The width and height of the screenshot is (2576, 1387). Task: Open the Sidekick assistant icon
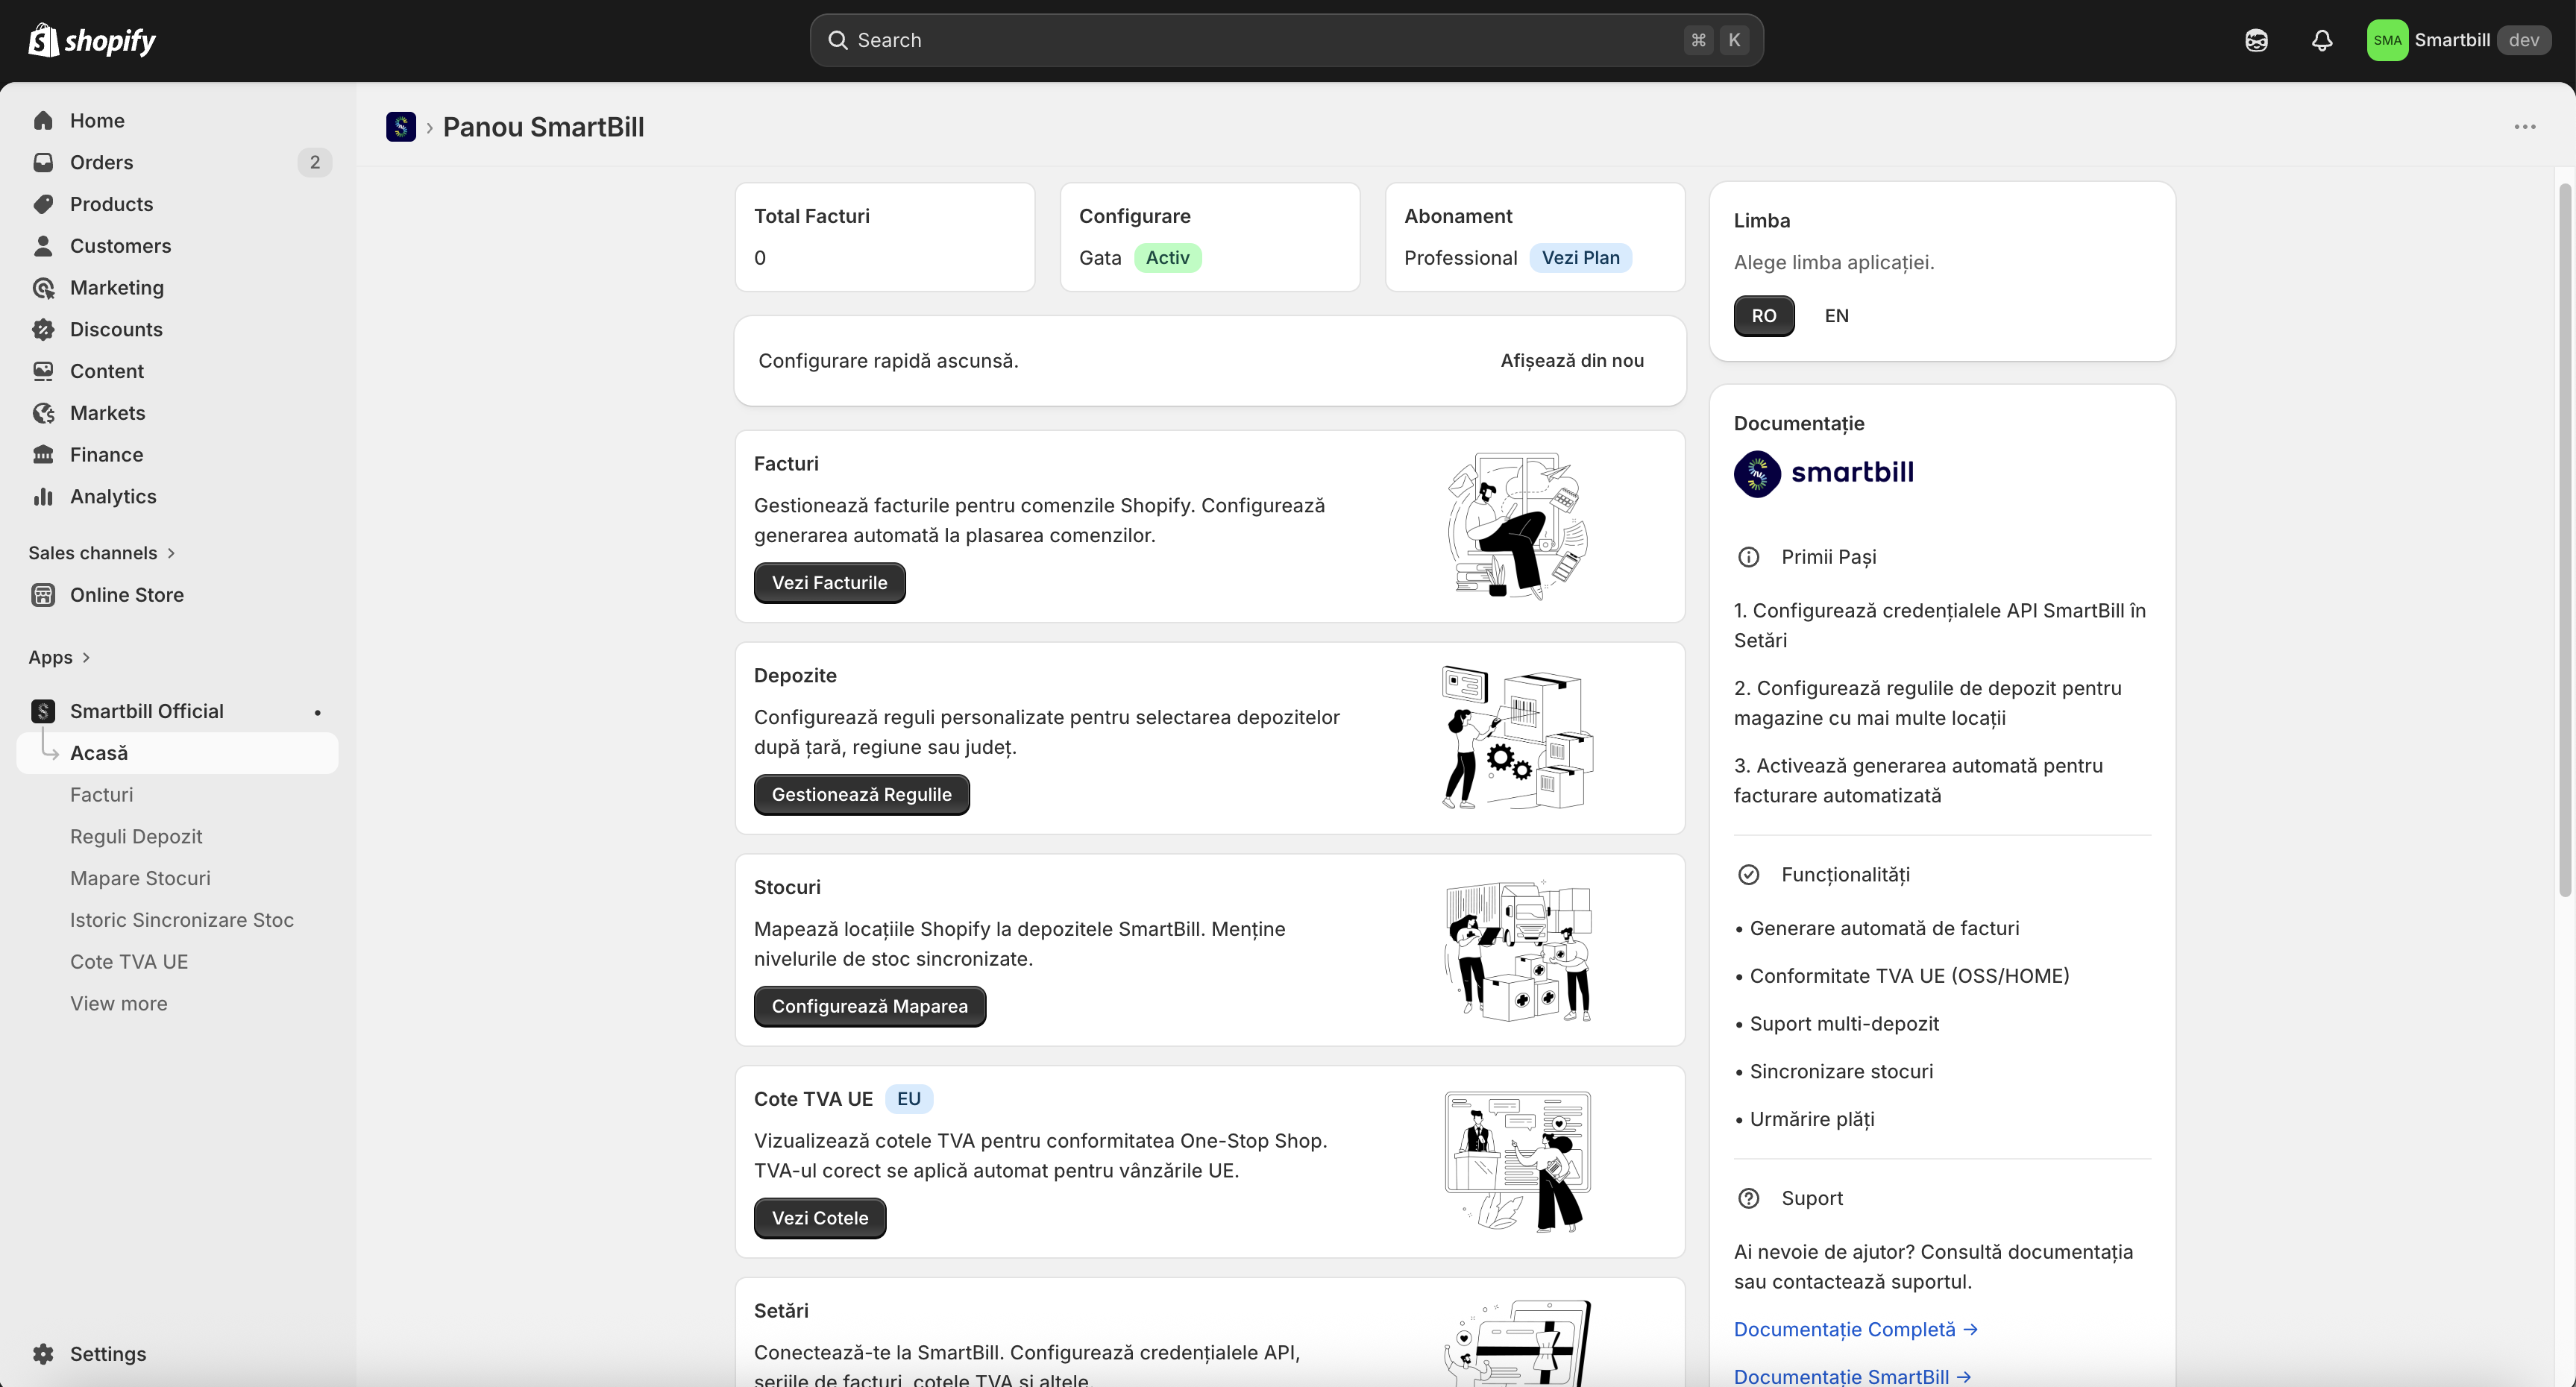[x=2256, y=40]
